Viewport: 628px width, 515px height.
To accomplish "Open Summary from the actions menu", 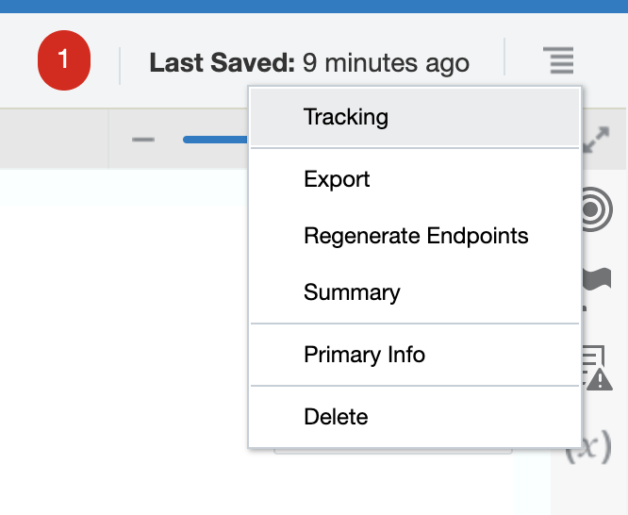I will coord(352,292).
